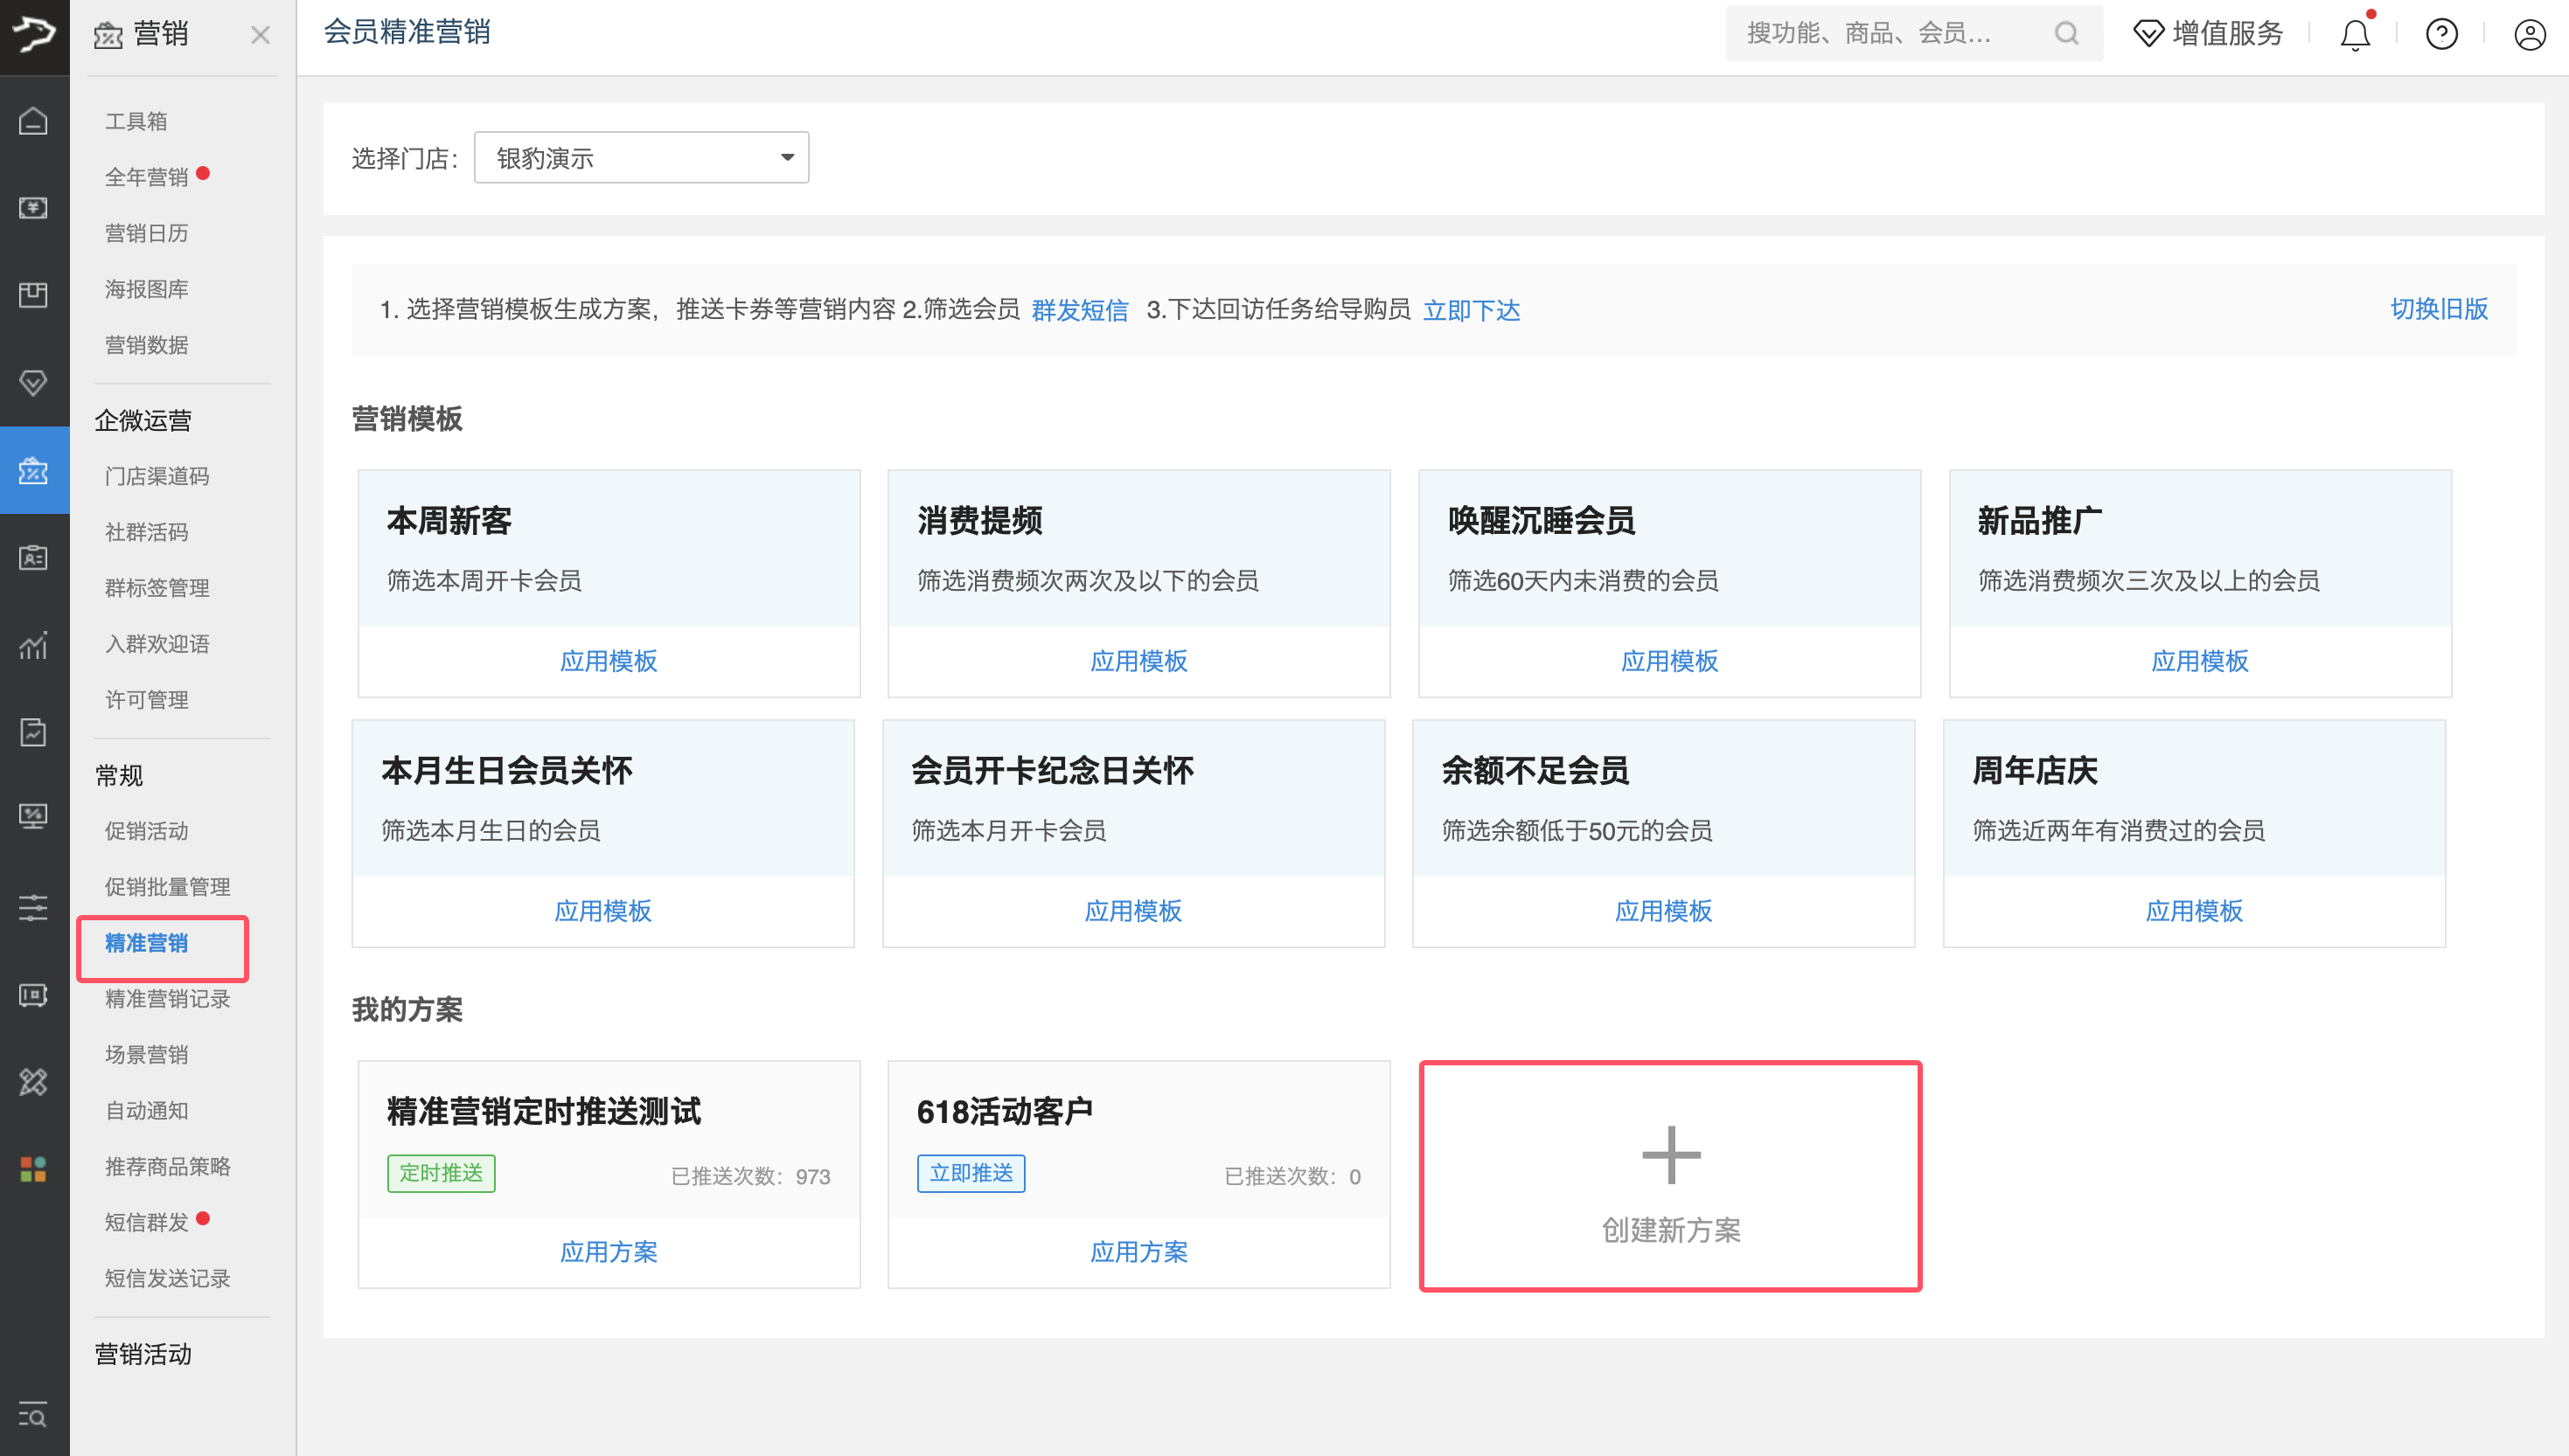Select 短信群发 menu item
The height and width of the screenshot is (1456, 2569).
[147, 1221]
